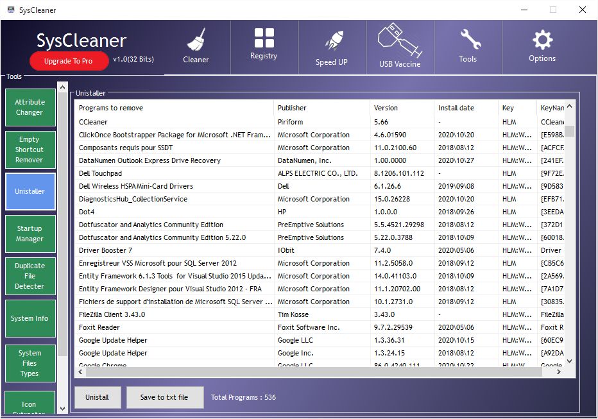Sort by Programs to remove column header
The image size is (598, 419).
[x=175, y=108]
